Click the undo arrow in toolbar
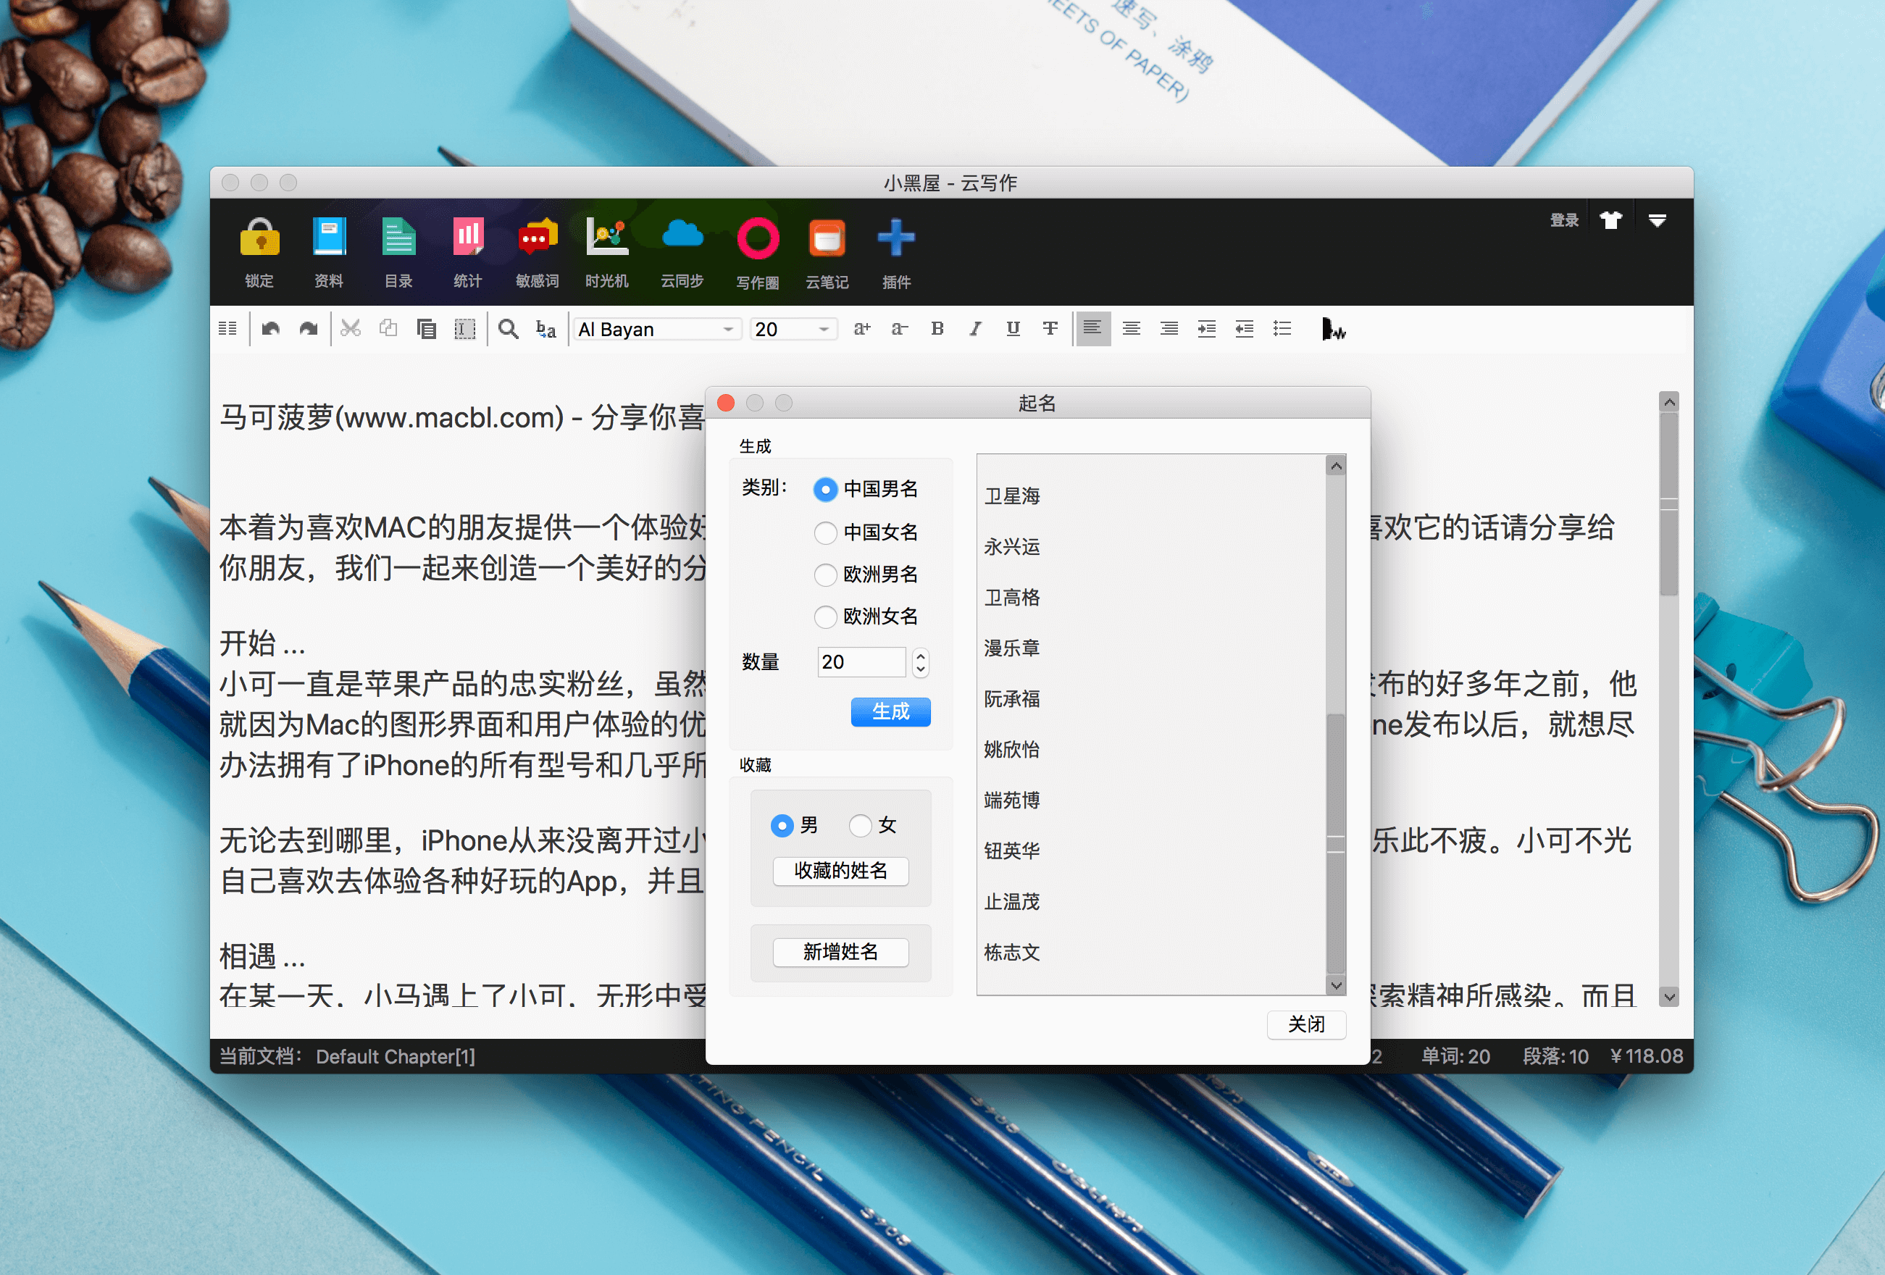The height and width of the screenshot is (1275, 1885). (x=271, y=328)
